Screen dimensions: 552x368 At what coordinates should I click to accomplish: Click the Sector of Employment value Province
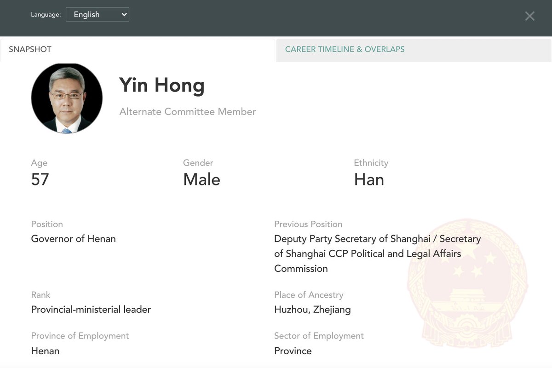coord(293,351)
